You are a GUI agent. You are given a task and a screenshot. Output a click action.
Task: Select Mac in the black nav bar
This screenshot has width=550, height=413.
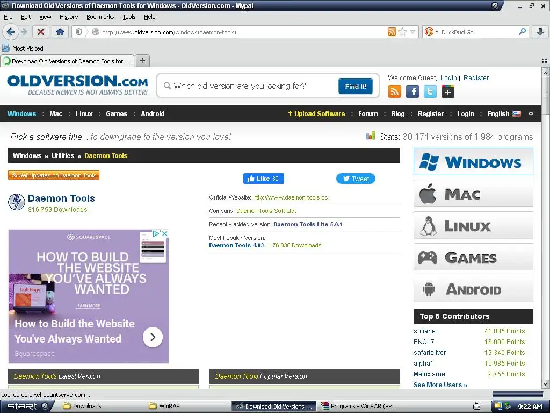tap(56, 114)
